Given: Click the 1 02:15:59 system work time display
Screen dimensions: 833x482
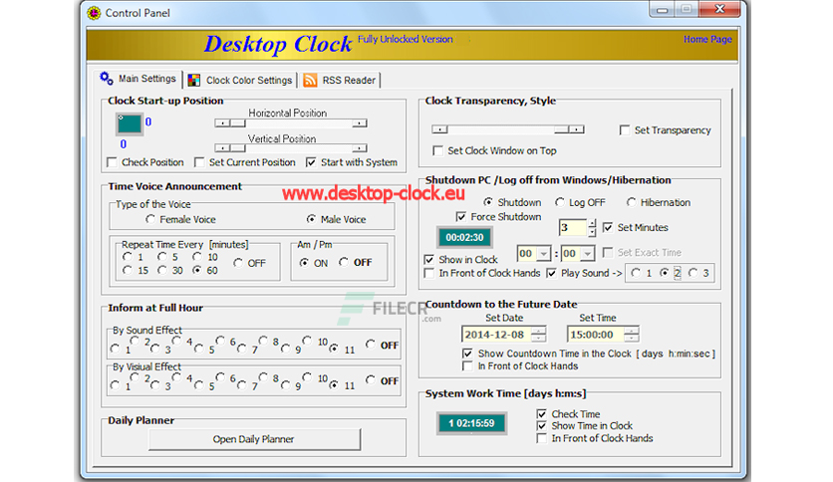Looking at the screenshot, I should [x=471, y=423].
